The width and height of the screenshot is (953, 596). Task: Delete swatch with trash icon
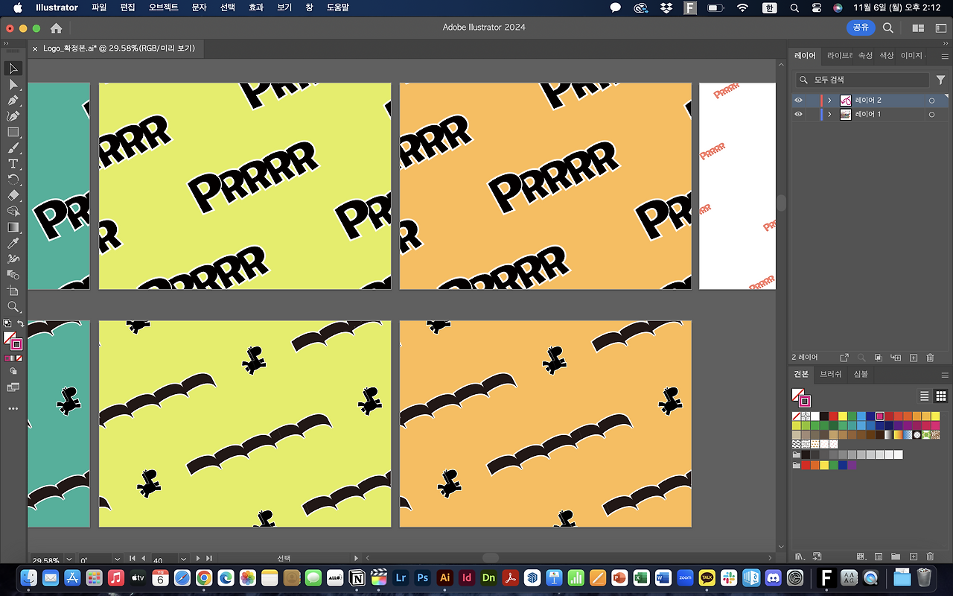pos(930,557)
